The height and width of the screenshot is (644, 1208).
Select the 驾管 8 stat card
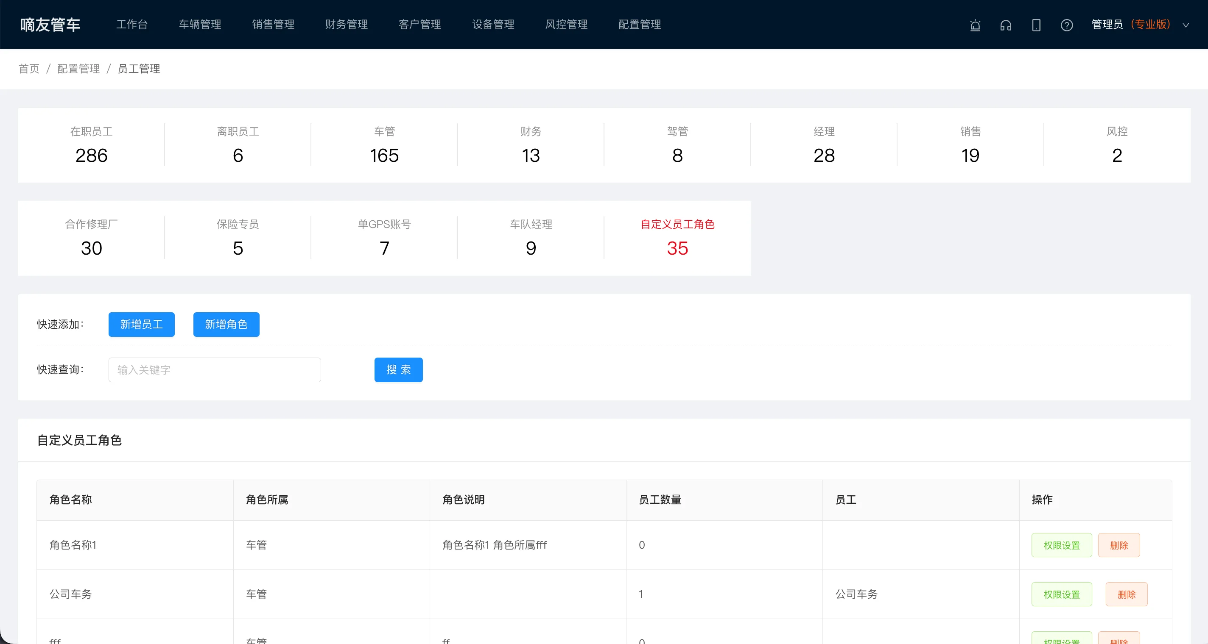[677, 145]
